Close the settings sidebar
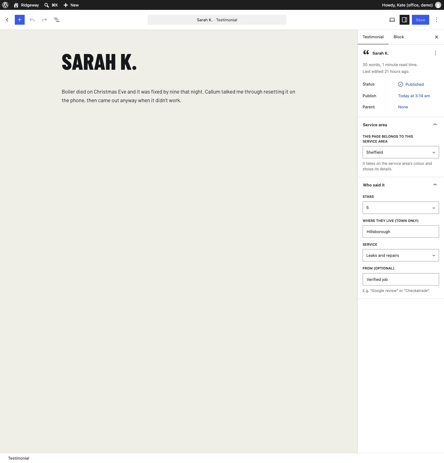Image resolution: width=444 pixels, height=463 pixels. pos(437,37)
